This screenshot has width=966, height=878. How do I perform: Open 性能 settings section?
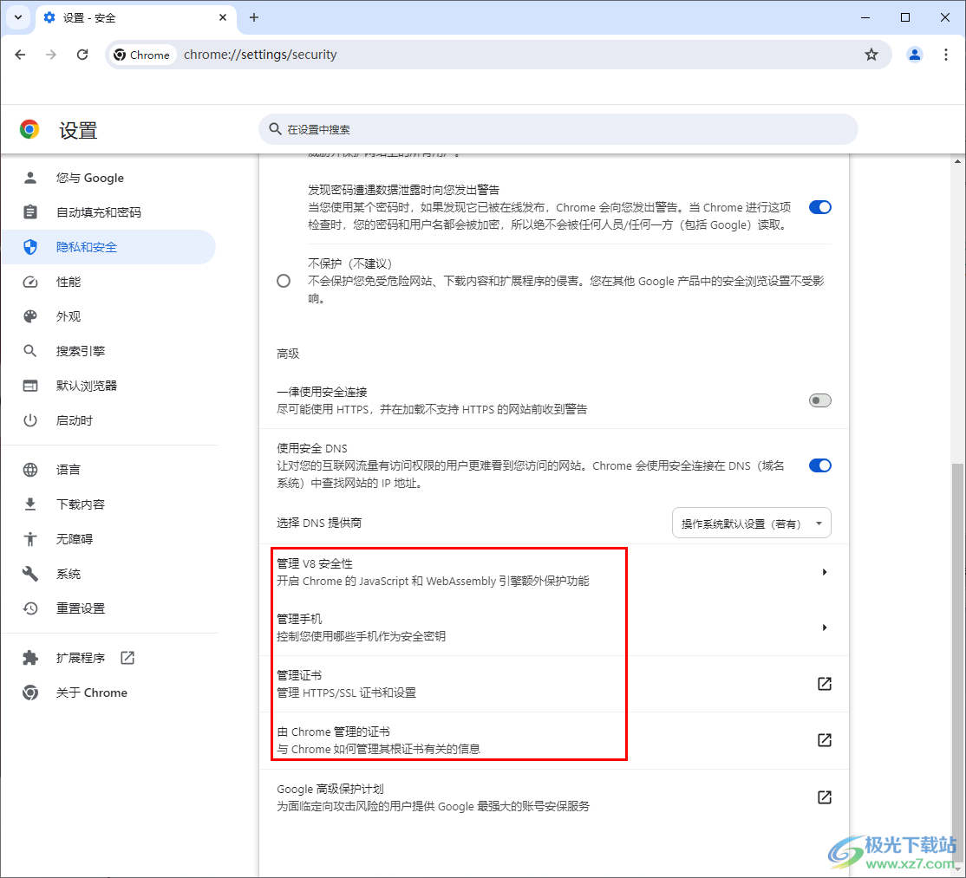pos(109,282)
